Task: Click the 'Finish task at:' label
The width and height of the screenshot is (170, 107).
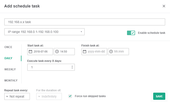Action: point(90,45)
